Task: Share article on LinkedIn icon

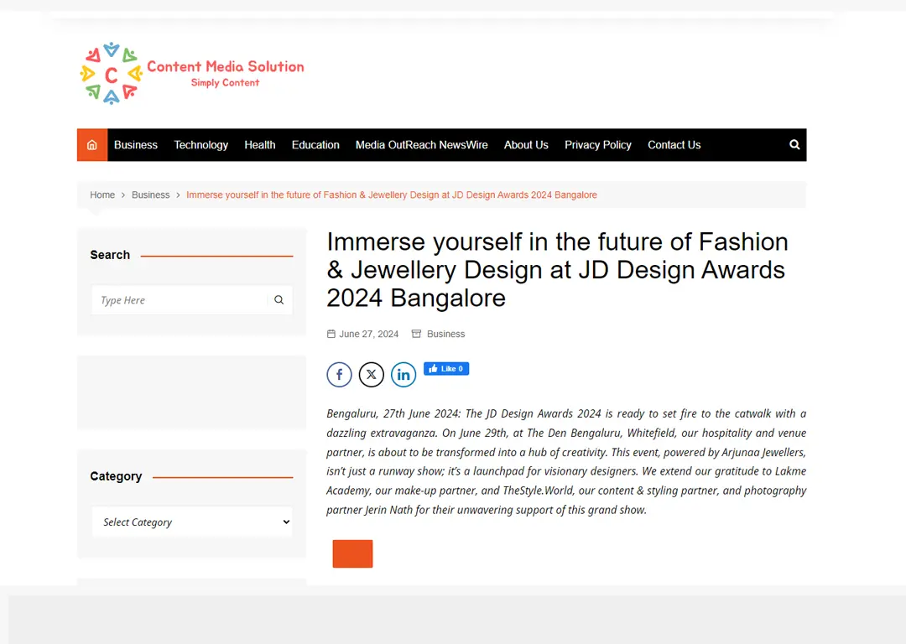Action: click(x=404, y=375)
